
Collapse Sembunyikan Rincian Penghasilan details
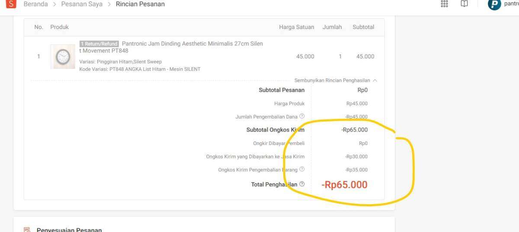coord(336,81)
